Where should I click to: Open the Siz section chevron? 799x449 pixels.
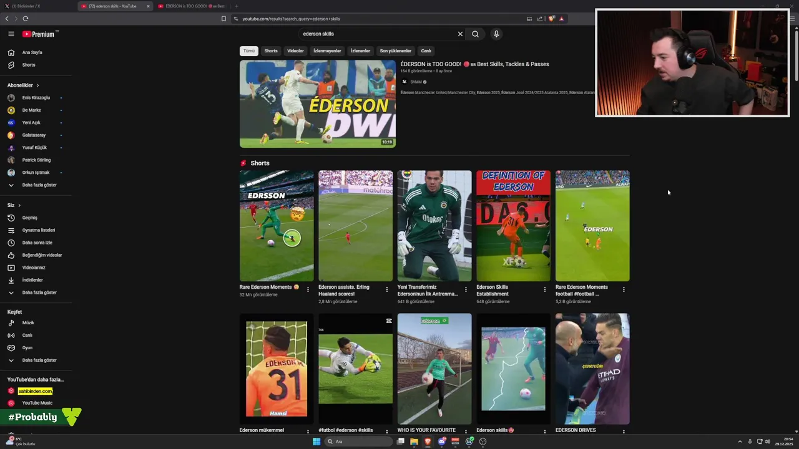tap(19, 205)
